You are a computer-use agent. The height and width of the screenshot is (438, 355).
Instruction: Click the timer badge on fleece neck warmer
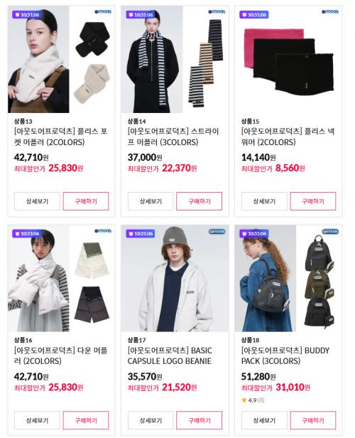(x=254, y=14)
